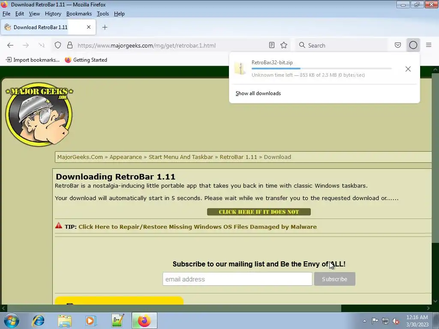439x329 pixels.
Task: Bookmark this page with the star
Action: pyautogui.click(x=284, y=45)
